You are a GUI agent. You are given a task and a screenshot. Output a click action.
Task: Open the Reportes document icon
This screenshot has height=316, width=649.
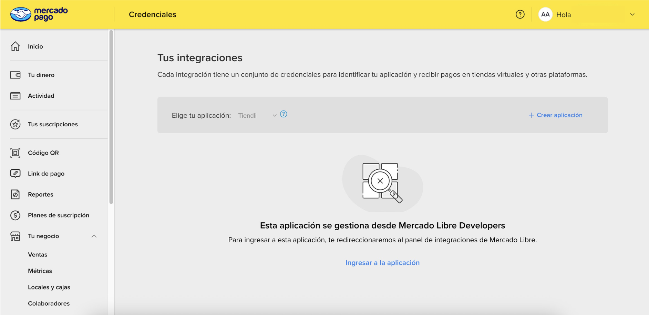pyautogui.click(x=15, y=194)
